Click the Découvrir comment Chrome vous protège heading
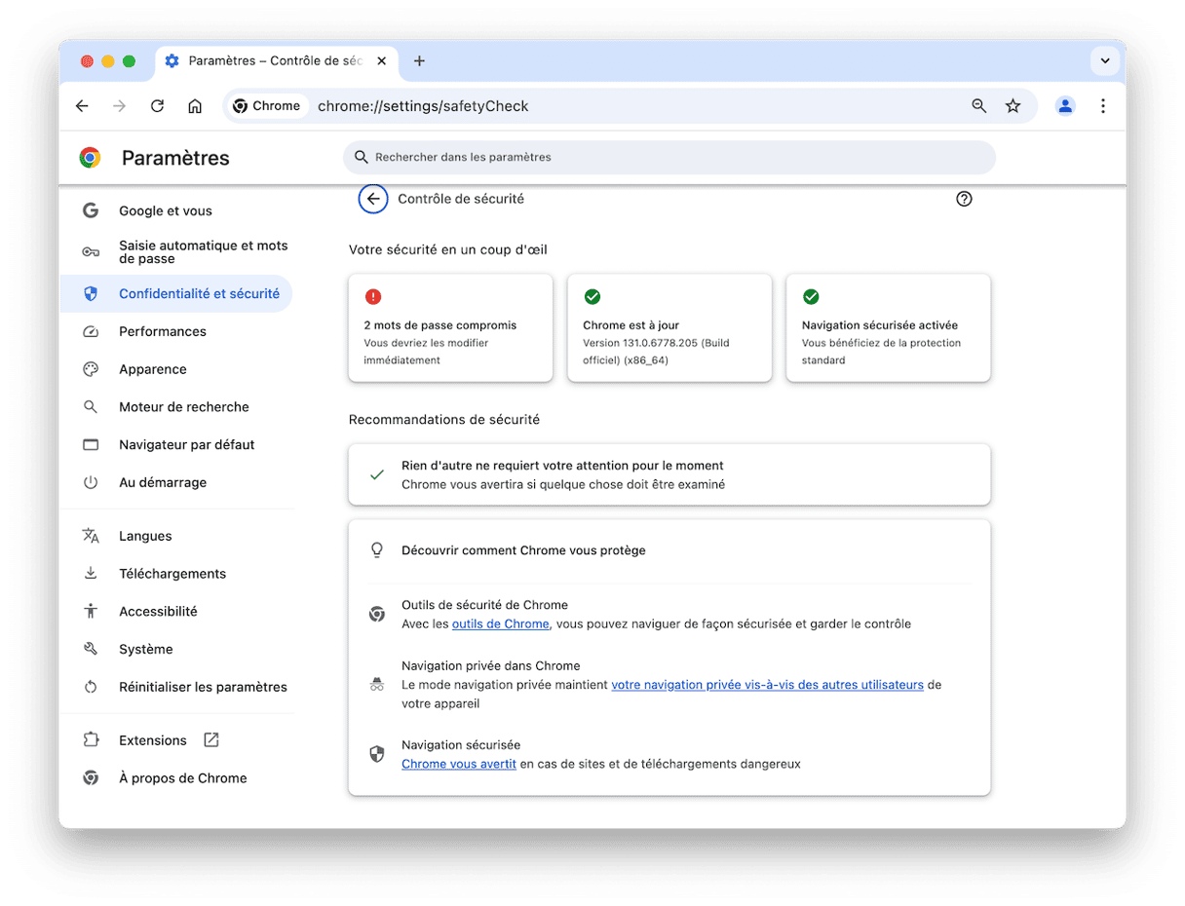This screenshot has width=1185, height=906. click(523, 550)
